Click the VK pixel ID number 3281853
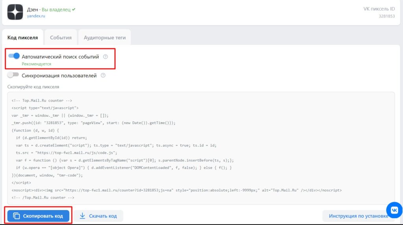The width and height of the screenshot is (403, 225). click(386, 16)
